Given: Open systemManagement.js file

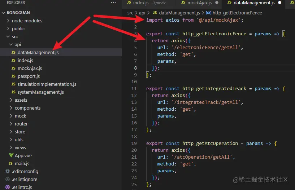Looking at the screenshot, I should pos(41,92).
